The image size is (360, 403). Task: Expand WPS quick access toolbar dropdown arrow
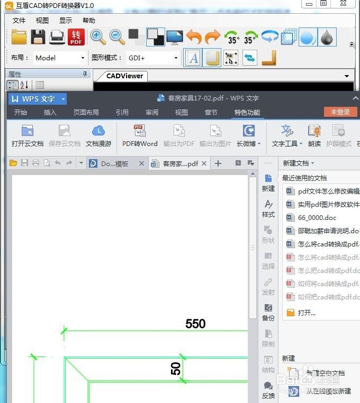81,163
